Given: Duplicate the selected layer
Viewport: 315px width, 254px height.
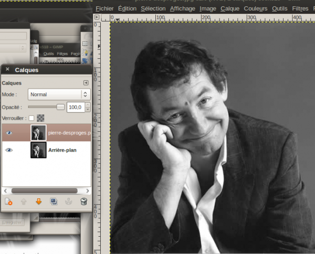Looking at the screenshot, I should [x=54, y=202].
